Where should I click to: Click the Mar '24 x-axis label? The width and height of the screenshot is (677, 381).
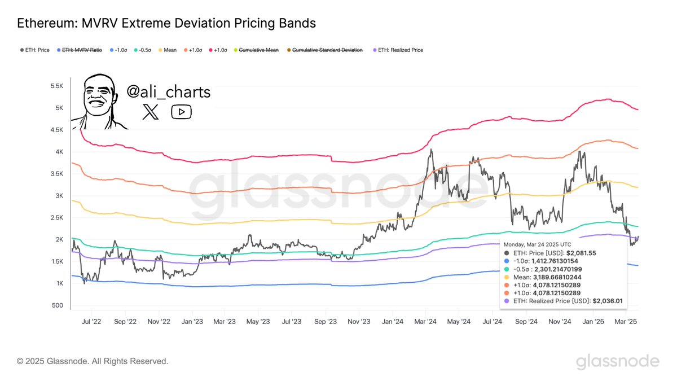coord(425,321)
